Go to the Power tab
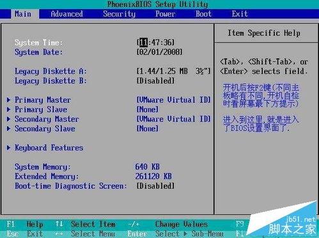Viewport: 319px width, 238px height. coord(165,14)
